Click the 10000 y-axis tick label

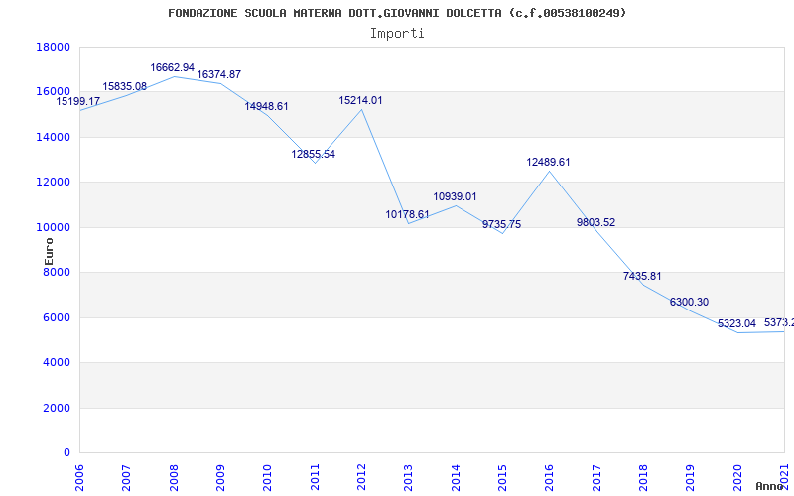[x=53, y=227]
